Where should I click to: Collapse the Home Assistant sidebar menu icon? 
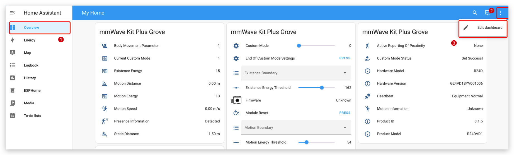coord(12,13)
